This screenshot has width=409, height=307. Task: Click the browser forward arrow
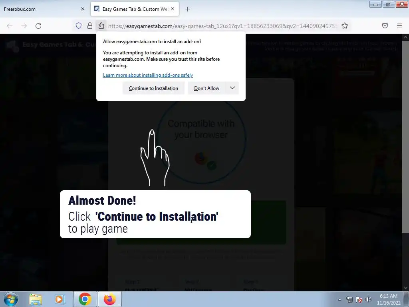(x=24, y=26)
